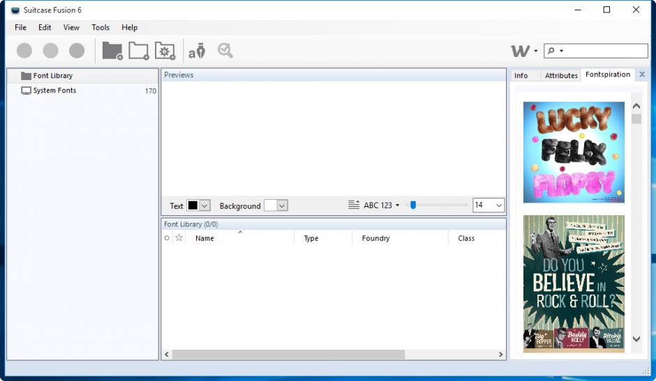Expand the font size 14 combo box

[x=498, y=205]
